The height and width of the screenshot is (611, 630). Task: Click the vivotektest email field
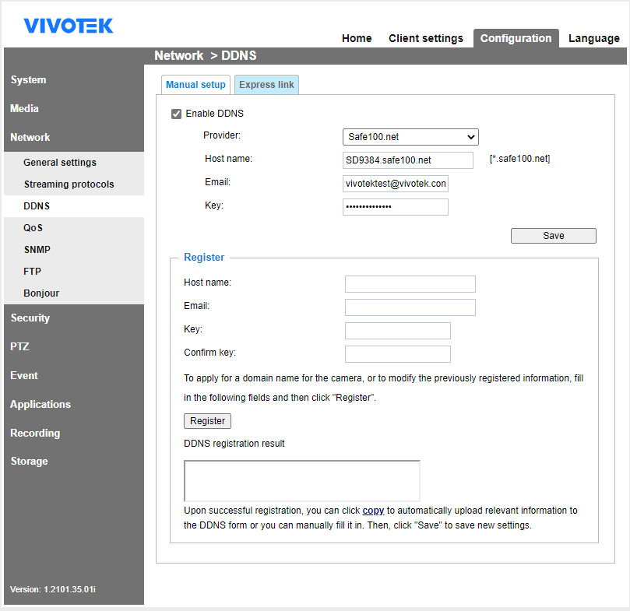pos(396,184)
